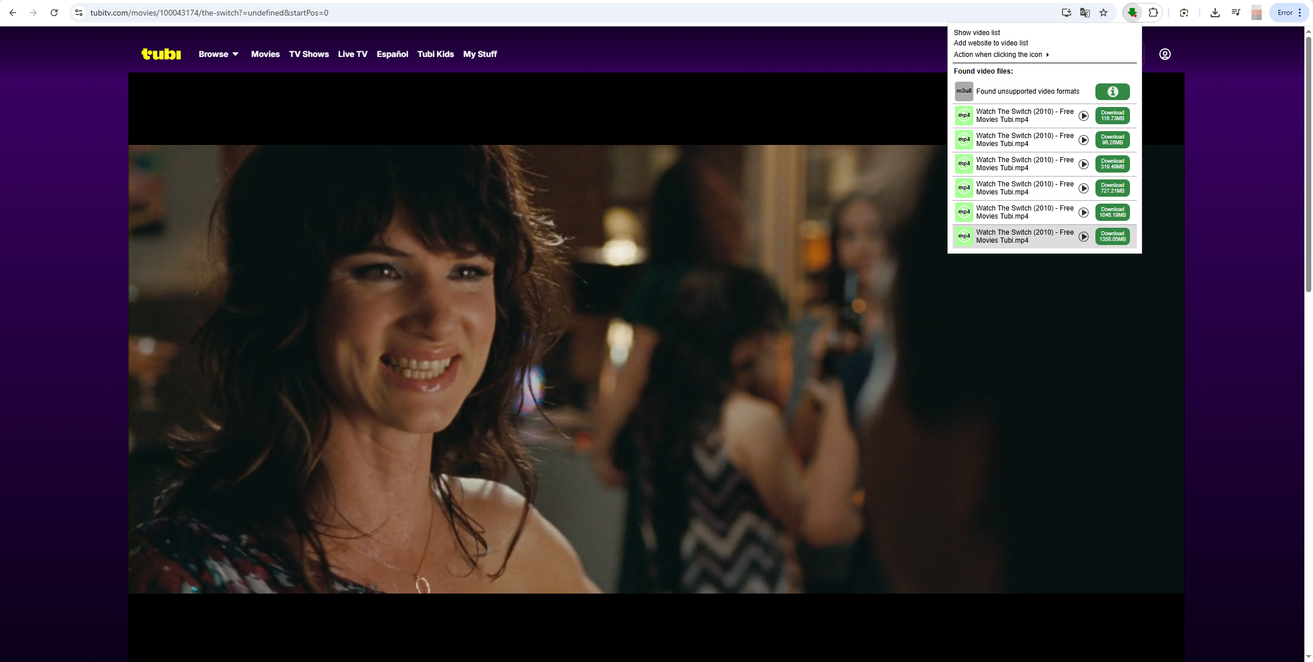The width and height of the screenshot is (1313, 662).
Task: Click the movie video player frame
Action: [656, 367]
